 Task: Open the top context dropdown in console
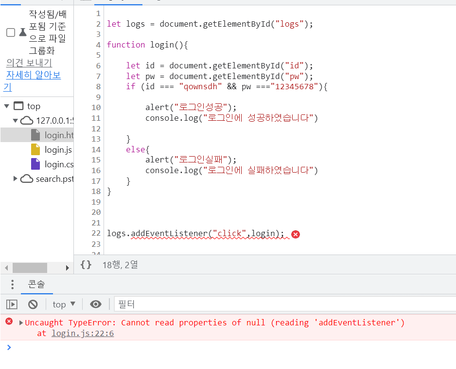pyautogui.click(x=64, y=305)
